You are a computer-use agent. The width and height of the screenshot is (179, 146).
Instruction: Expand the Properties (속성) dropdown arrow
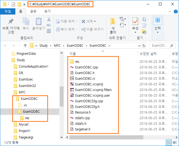(x=135, y=32)
